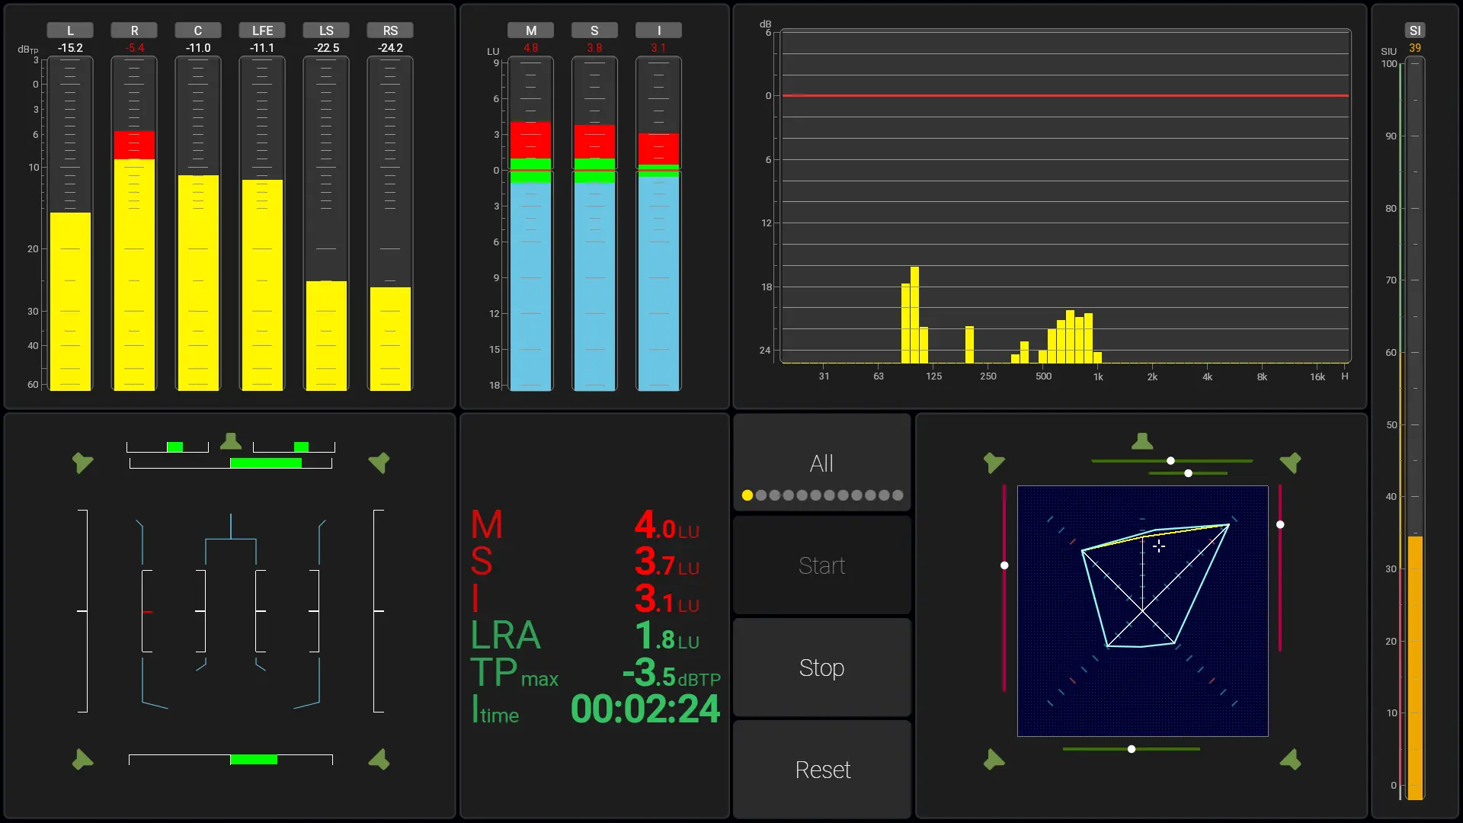Viewport: 1463px width, 823px height.
Task: Toggle the LFE channel label button
Action: 262,30
